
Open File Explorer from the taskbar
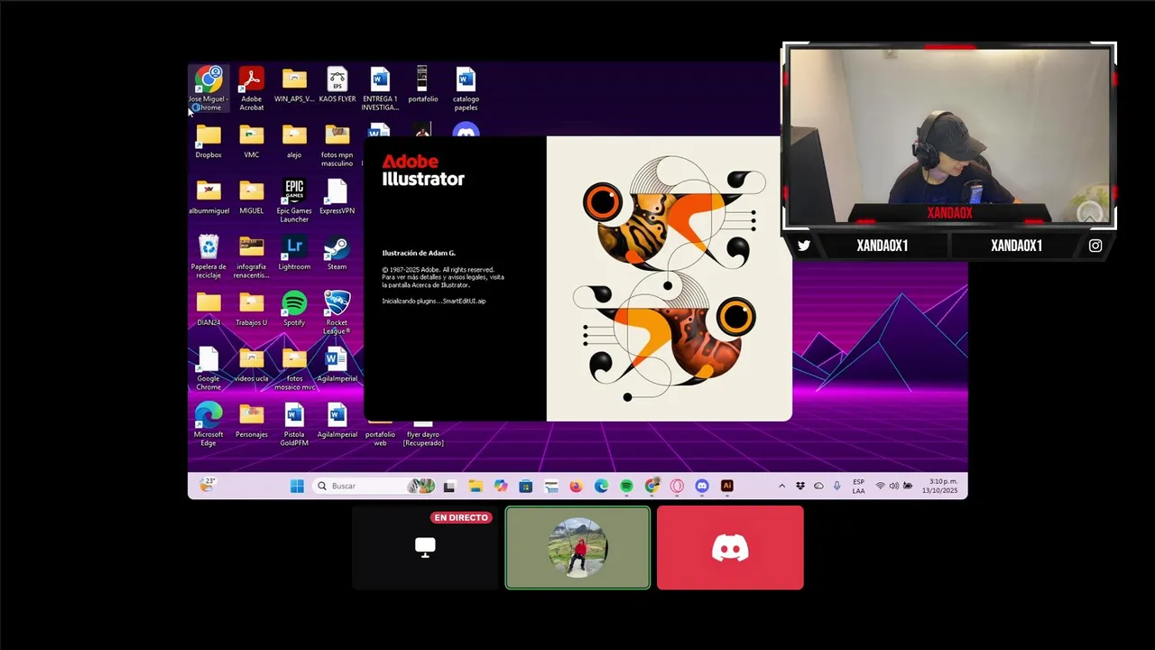(475, 486)
